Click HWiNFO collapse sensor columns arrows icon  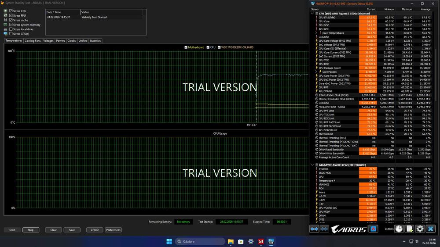(324, 229)
